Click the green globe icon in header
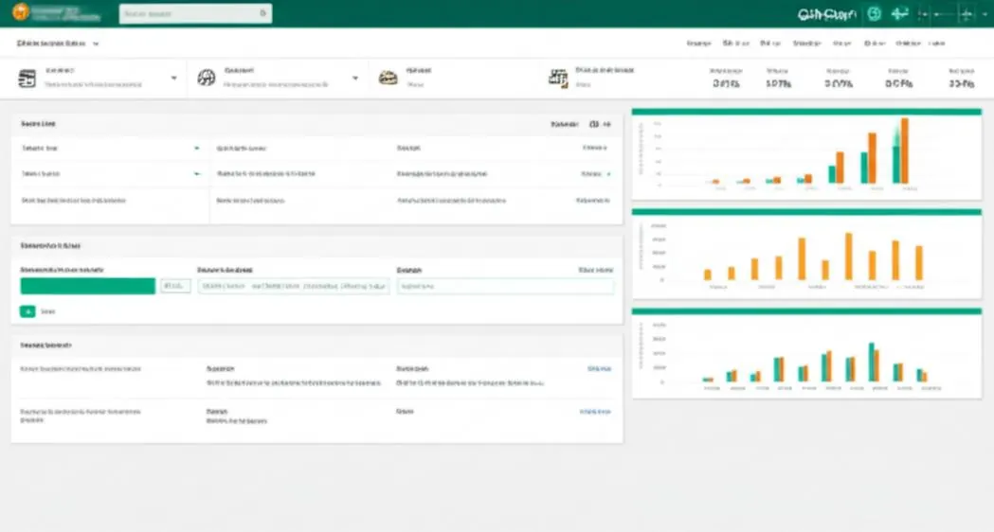This screenshot has height=532, width=994. click(875, 14)
